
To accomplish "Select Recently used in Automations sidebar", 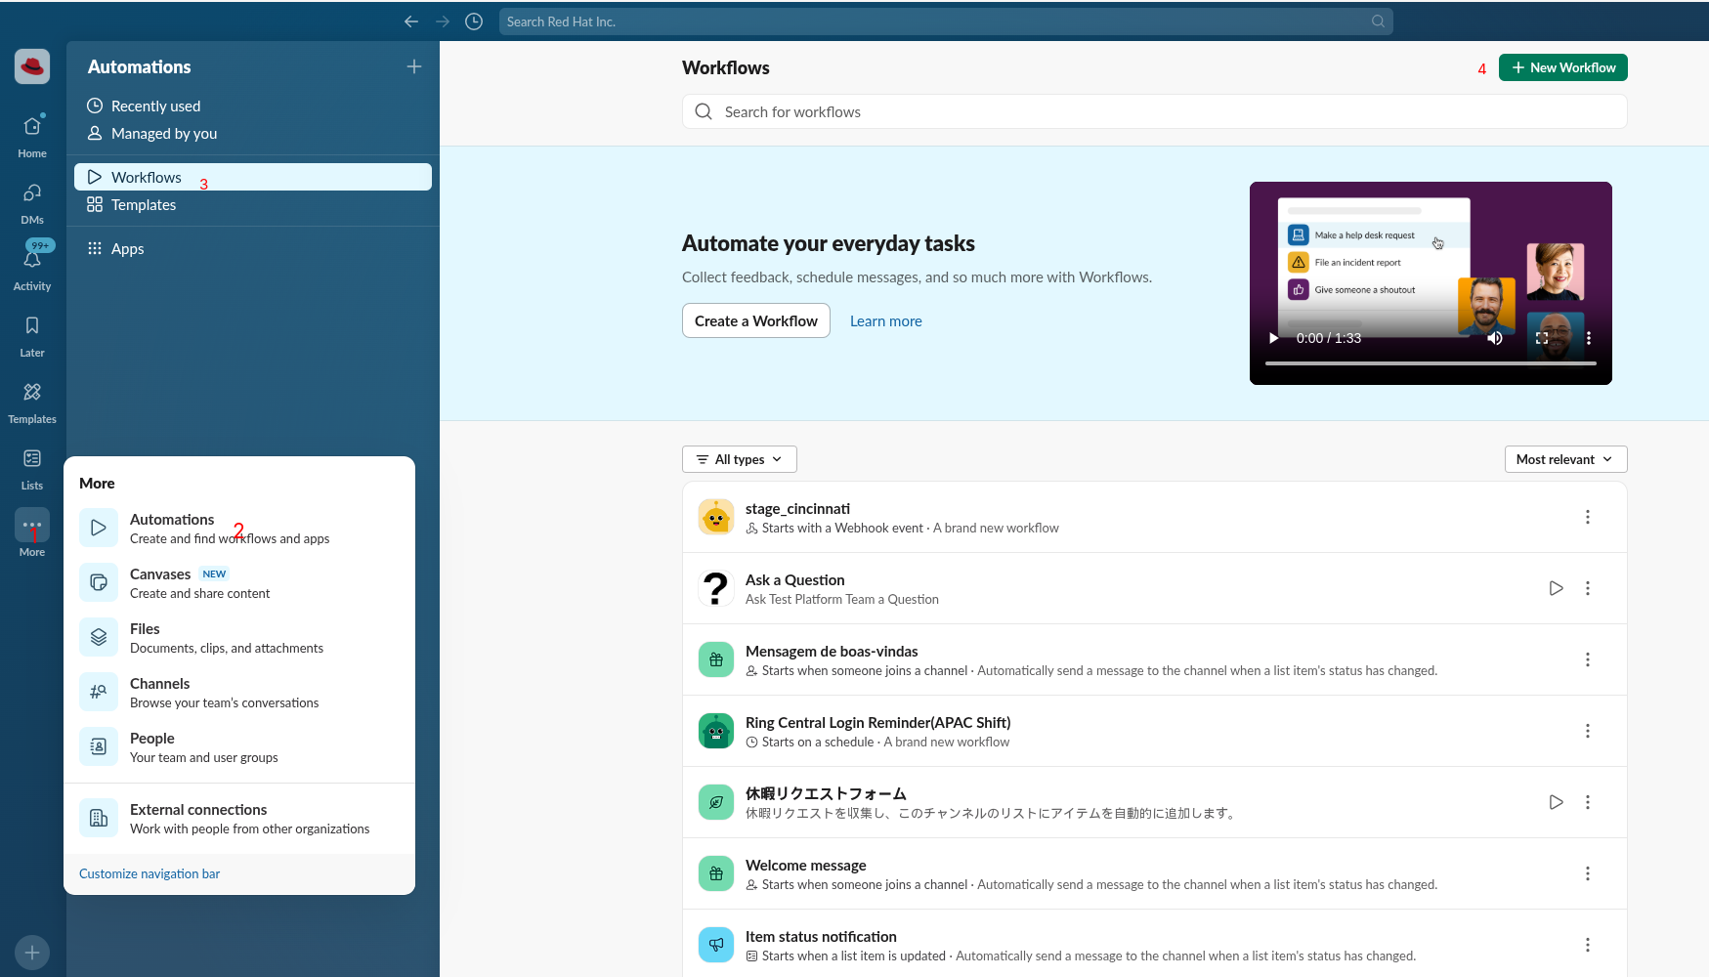I will click(253, 106).
